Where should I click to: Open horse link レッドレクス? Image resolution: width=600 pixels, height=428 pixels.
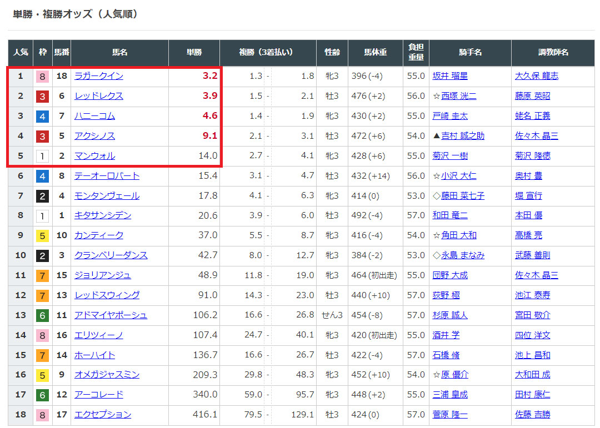(x=99, y=96)
